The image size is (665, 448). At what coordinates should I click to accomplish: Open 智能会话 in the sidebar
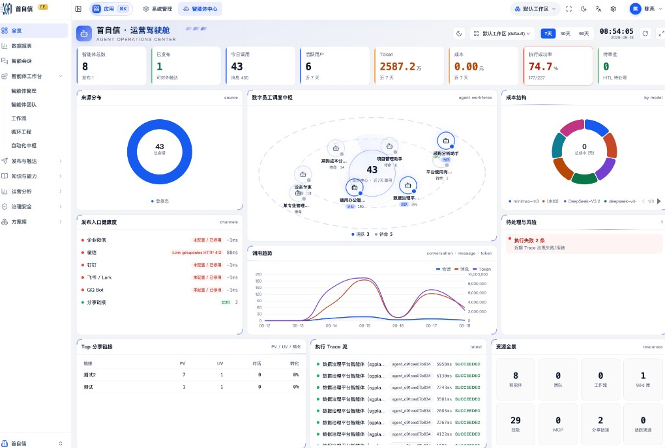[34, 61]
